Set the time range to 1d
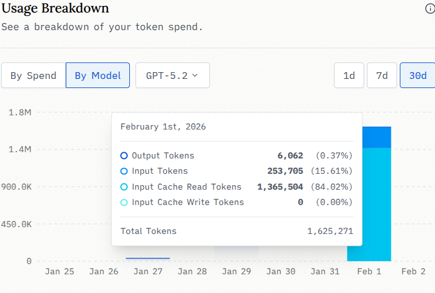Image resolution: width=435 pixels, height=293 pixels. [x=349, y=76]
